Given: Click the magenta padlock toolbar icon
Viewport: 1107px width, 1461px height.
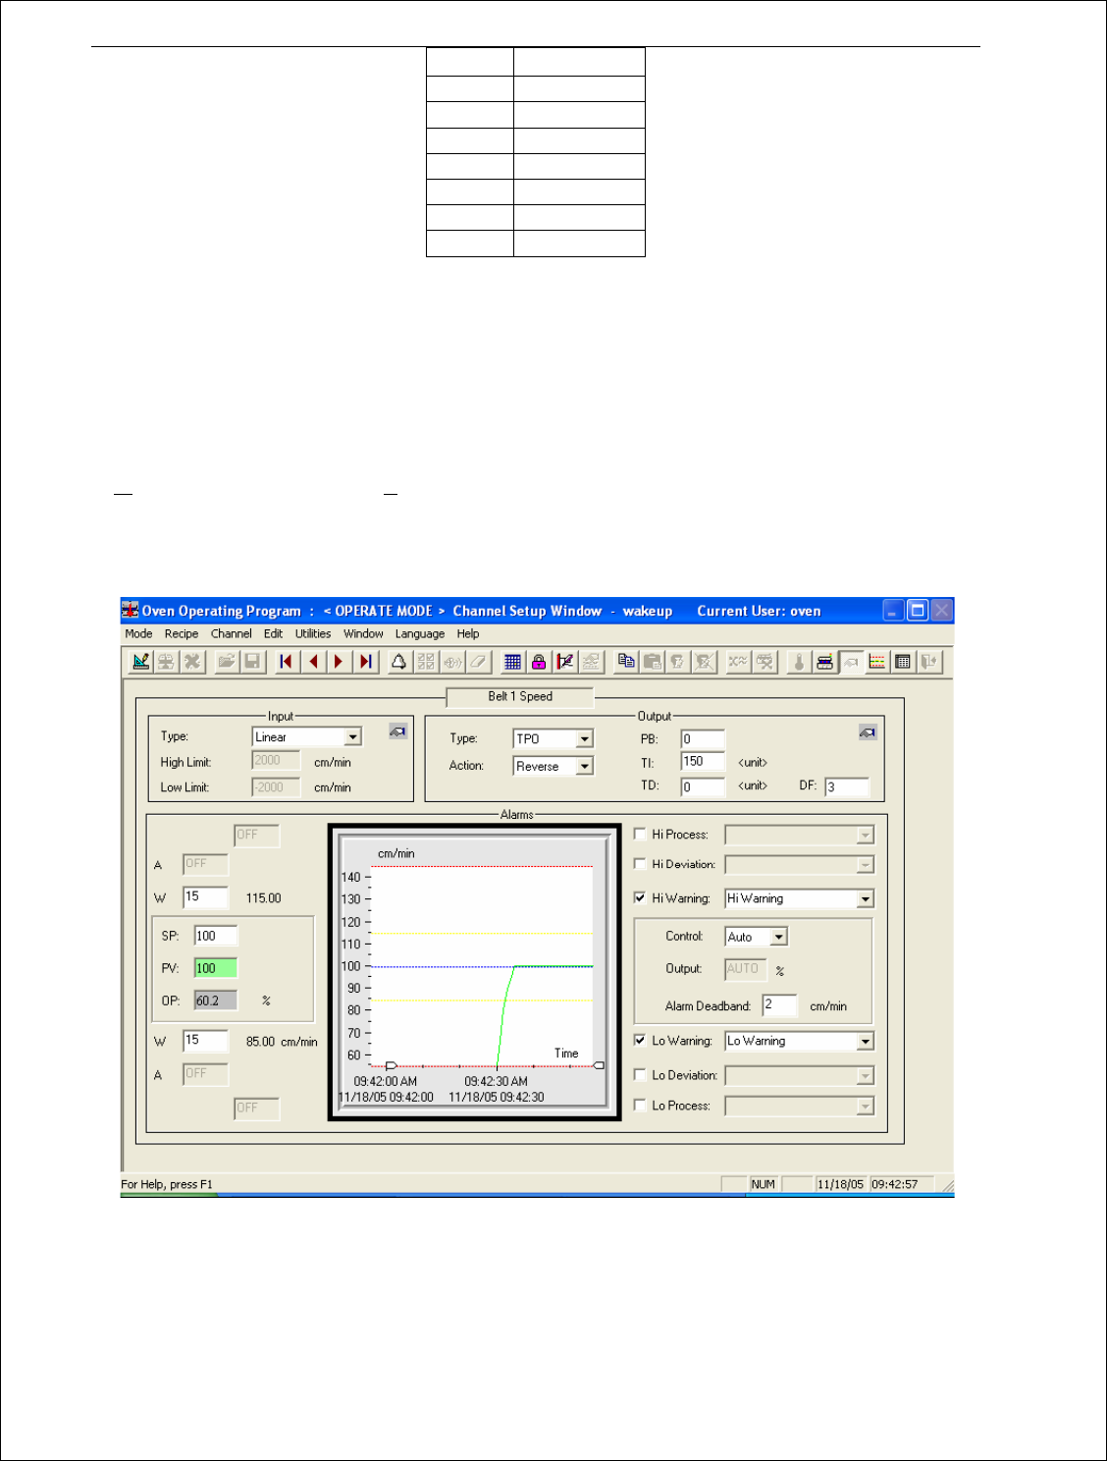Looking at the screenshot, I should (539, 662).
